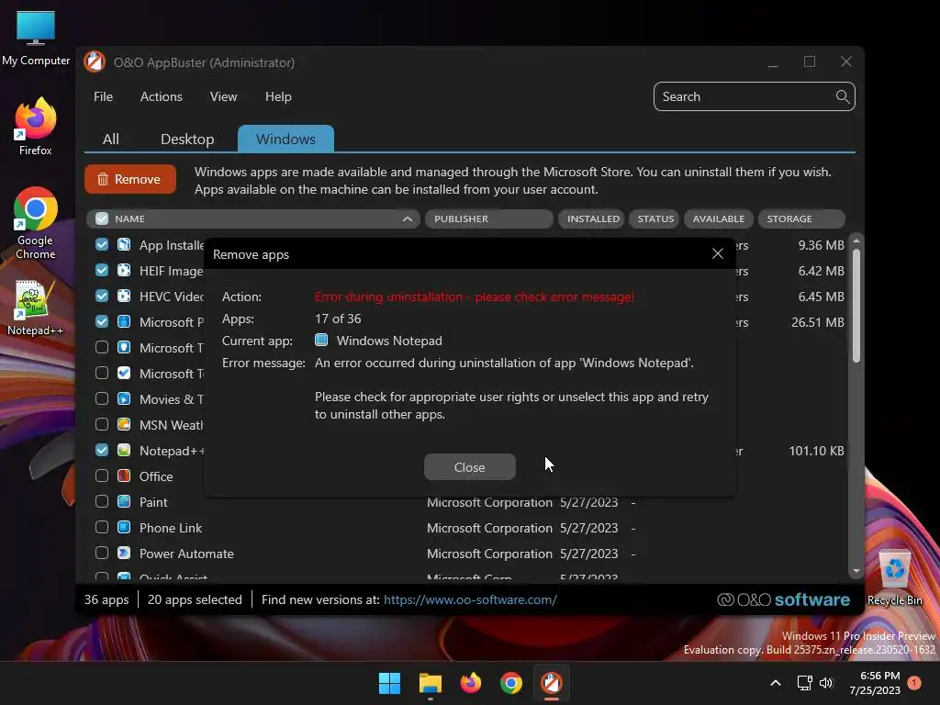Click the Close button in dialog

(x=469, y=467)
